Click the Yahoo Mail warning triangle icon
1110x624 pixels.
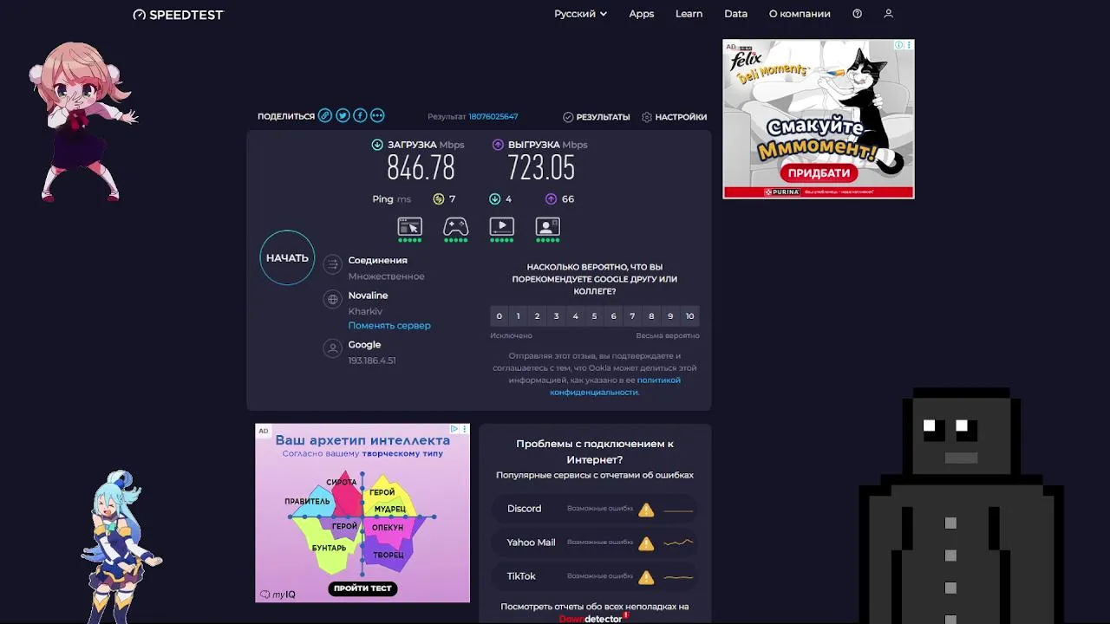646,543
